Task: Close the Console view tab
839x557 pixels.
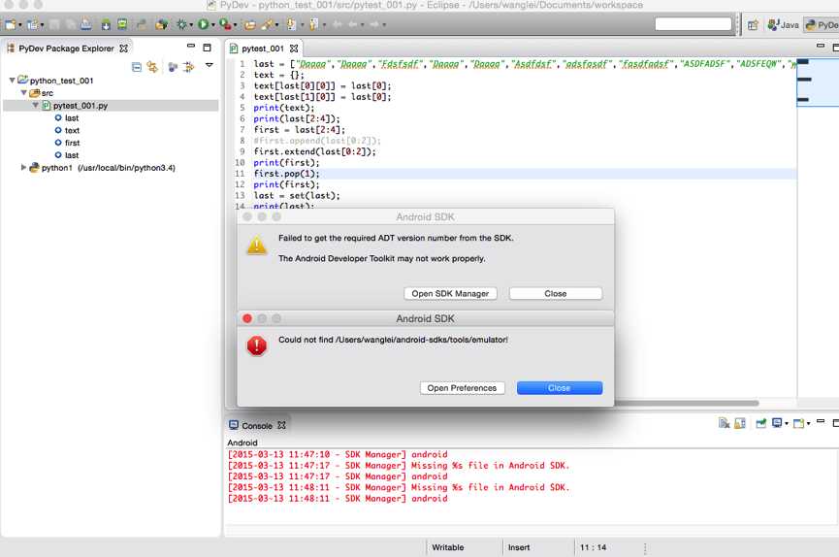Action: [x=281, y=425]
